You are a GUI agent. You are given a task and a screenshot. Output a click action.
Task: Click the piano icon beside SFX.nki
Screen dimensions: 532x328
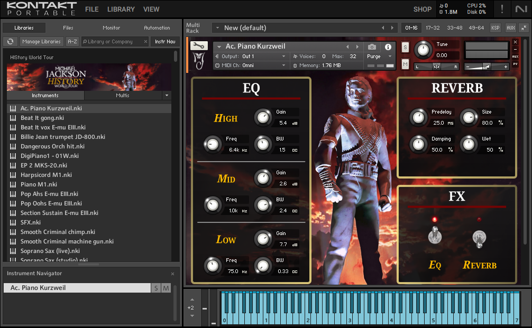[x=13, y=222]
